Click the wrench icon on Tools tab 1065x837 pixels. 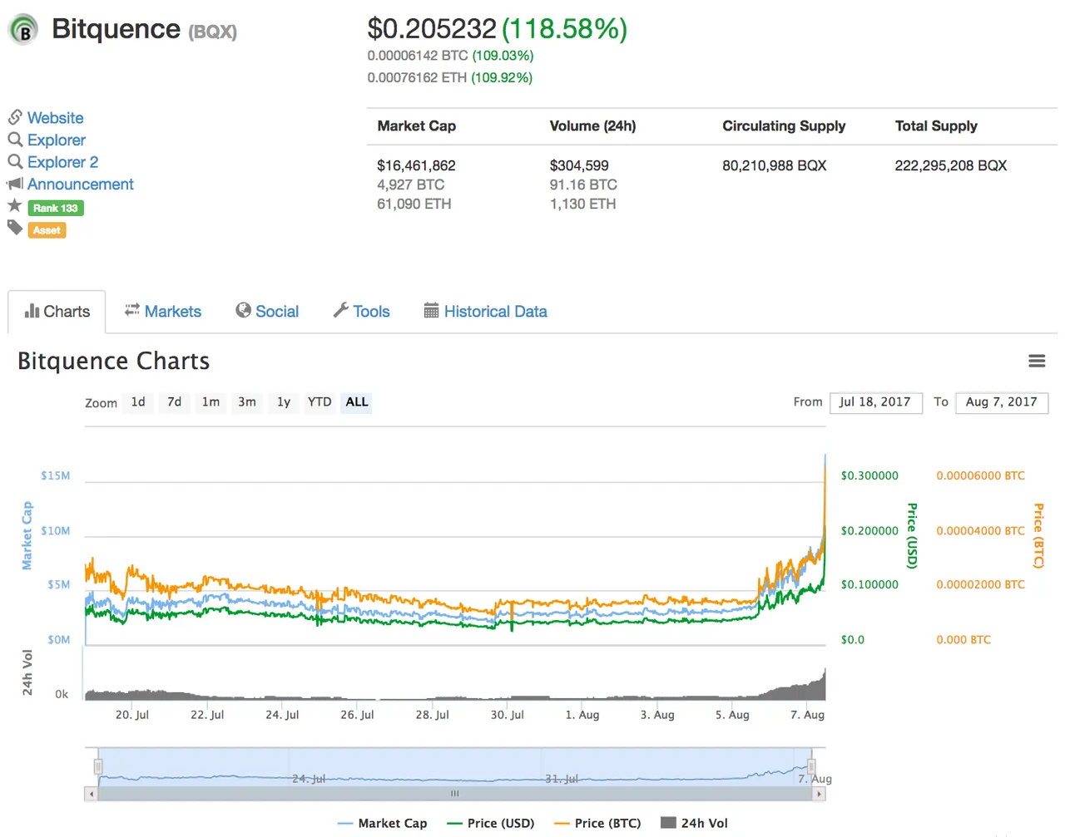tap(340, 310)
